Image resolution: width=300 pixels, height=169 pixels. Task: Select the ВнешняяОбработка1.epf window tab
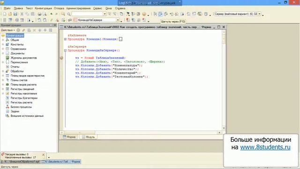click(21, 161)
